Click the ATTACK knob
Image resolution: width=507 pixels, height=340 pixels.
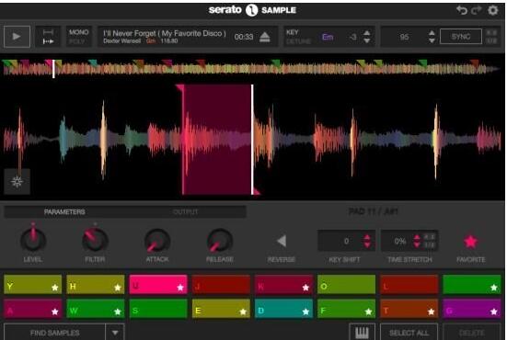[157, 241]
